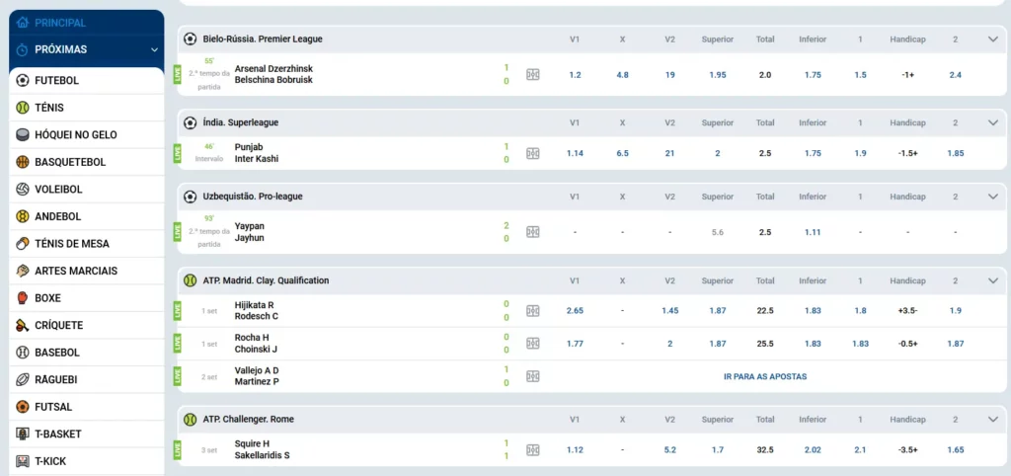Collapse the ATP Challenger Rome section

pos(992,420)
